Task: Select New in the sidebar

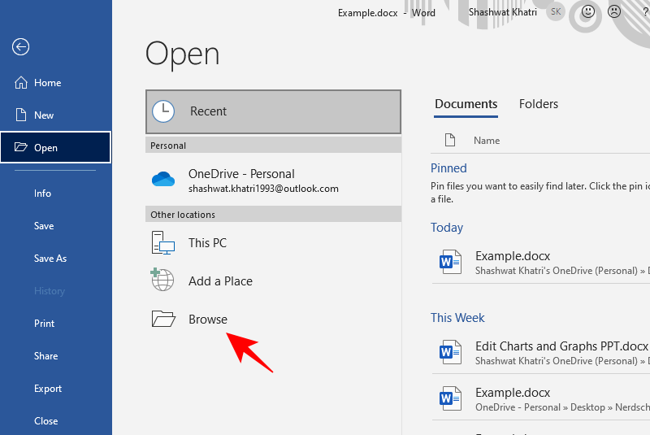Action: coord(56,115)
